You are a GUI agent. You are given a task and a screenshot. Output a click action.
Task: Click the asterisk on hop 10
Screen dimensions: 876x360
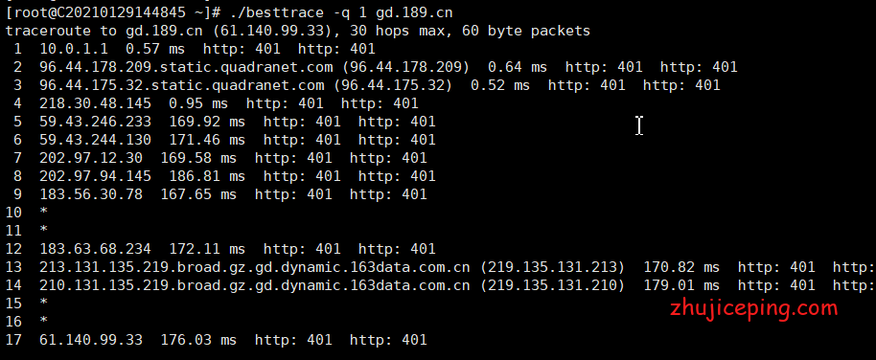point(43,212)
